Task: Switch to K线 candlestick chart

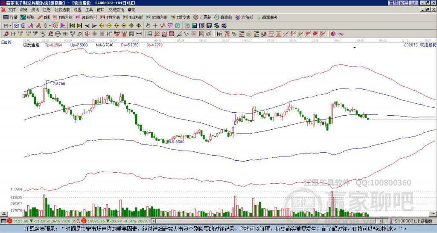Action: (x=44, y=17)
